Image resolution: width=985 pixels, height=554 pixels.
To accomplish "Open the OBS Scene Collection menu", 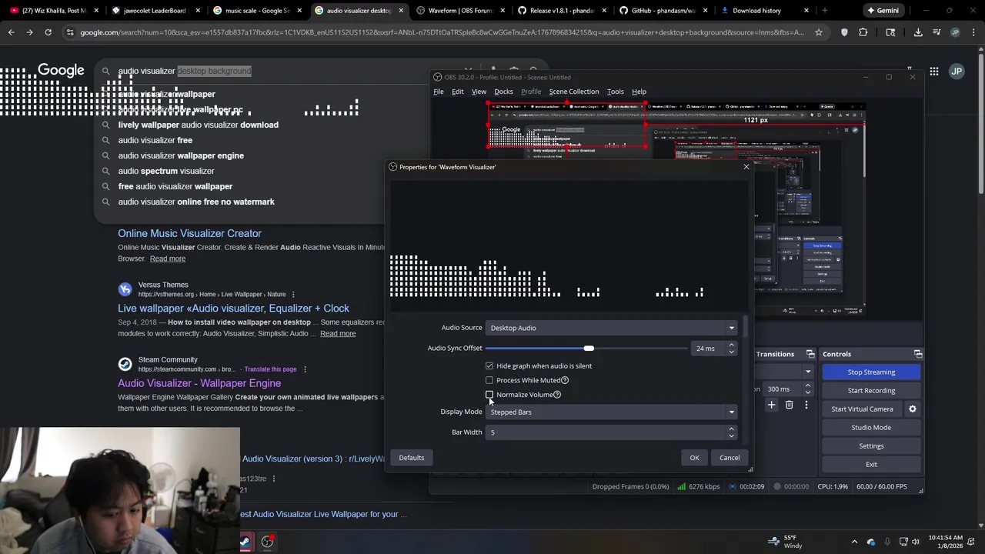I will [573, 92].
